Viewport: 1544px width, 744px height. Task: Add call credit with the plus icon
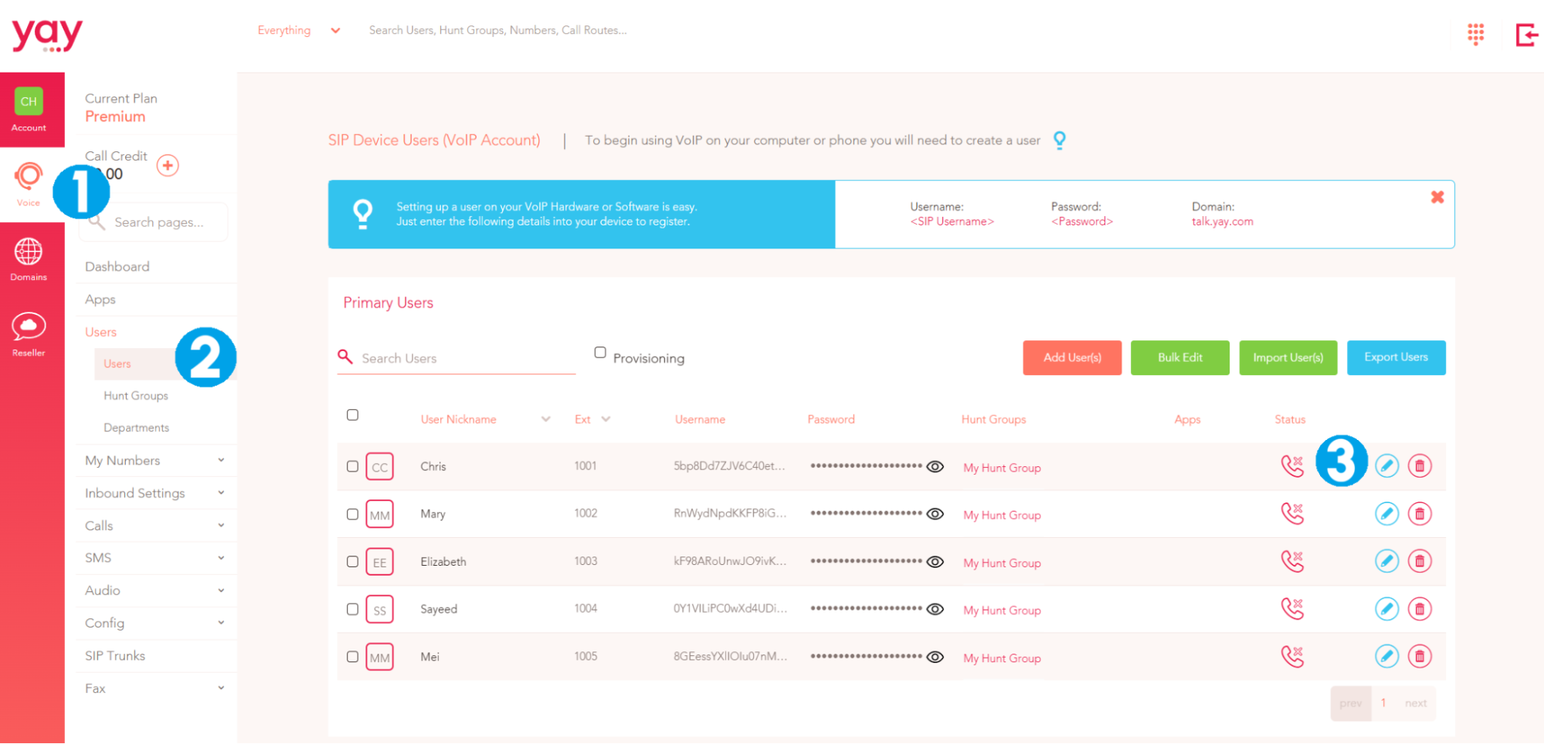[x=168, y=165]
